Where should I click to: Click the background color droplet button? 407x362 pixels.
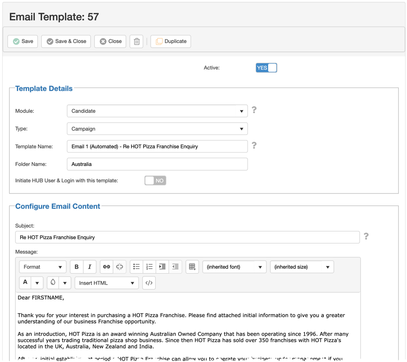point(53,283)
